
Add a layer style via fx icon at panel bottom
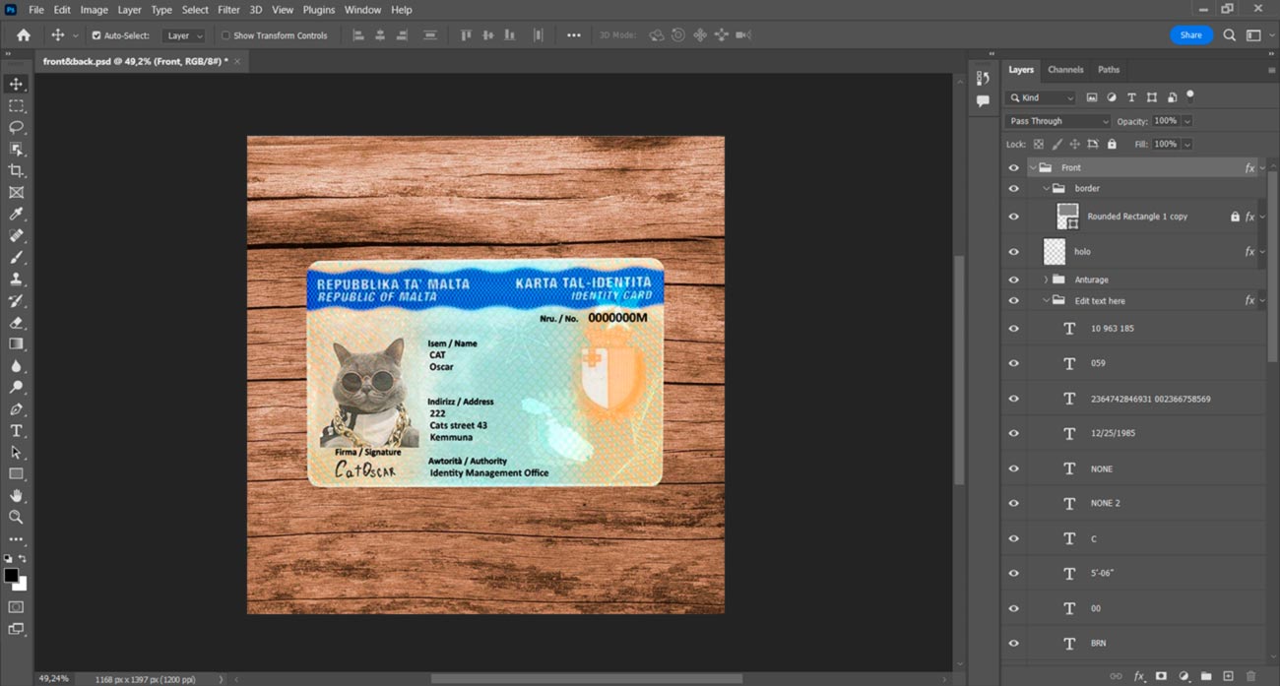pyautogui.click(x=1139, y=676)
